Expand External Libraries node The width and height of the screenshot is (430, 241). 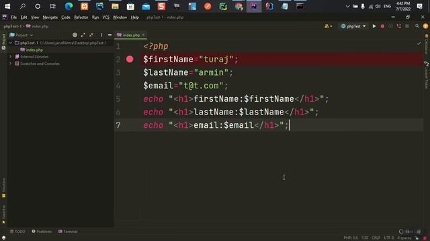pyautogui.click(x=11, y=56)
